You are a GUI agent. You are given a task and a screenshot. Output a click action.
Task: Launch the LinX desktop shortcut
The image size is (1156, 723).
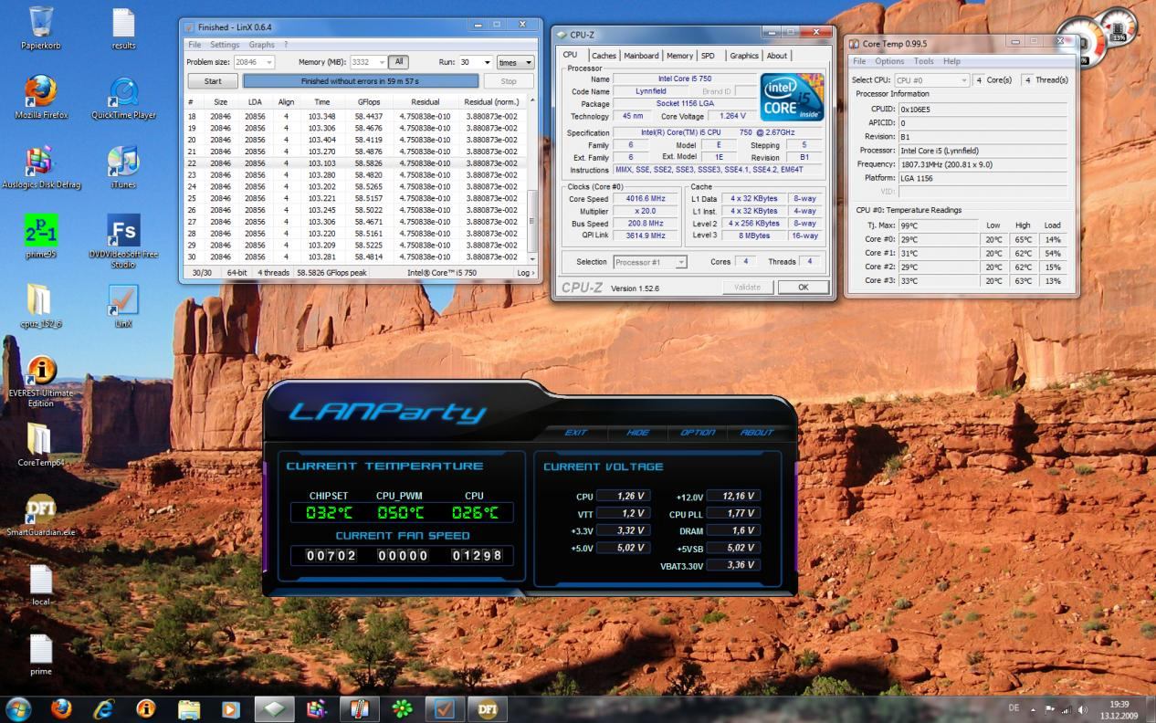pyautogui.click(x=123, y=306)
